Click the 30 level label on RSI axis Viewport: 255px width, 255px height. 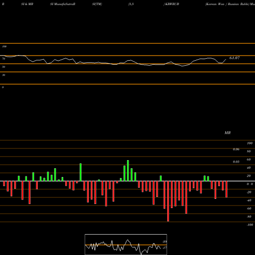coord(4,75)
